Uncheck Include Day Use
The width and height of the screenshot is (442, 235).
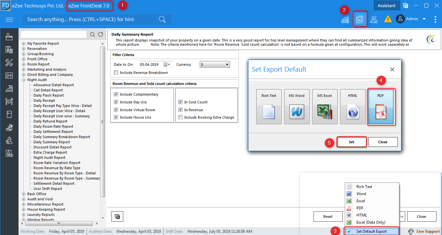pyautogui.click(x=116, y=102)
